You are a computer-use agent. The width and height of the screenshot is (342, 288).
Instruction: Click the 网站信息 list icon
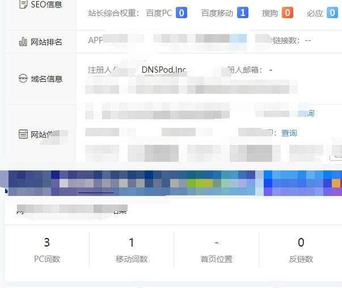point(23,134)
